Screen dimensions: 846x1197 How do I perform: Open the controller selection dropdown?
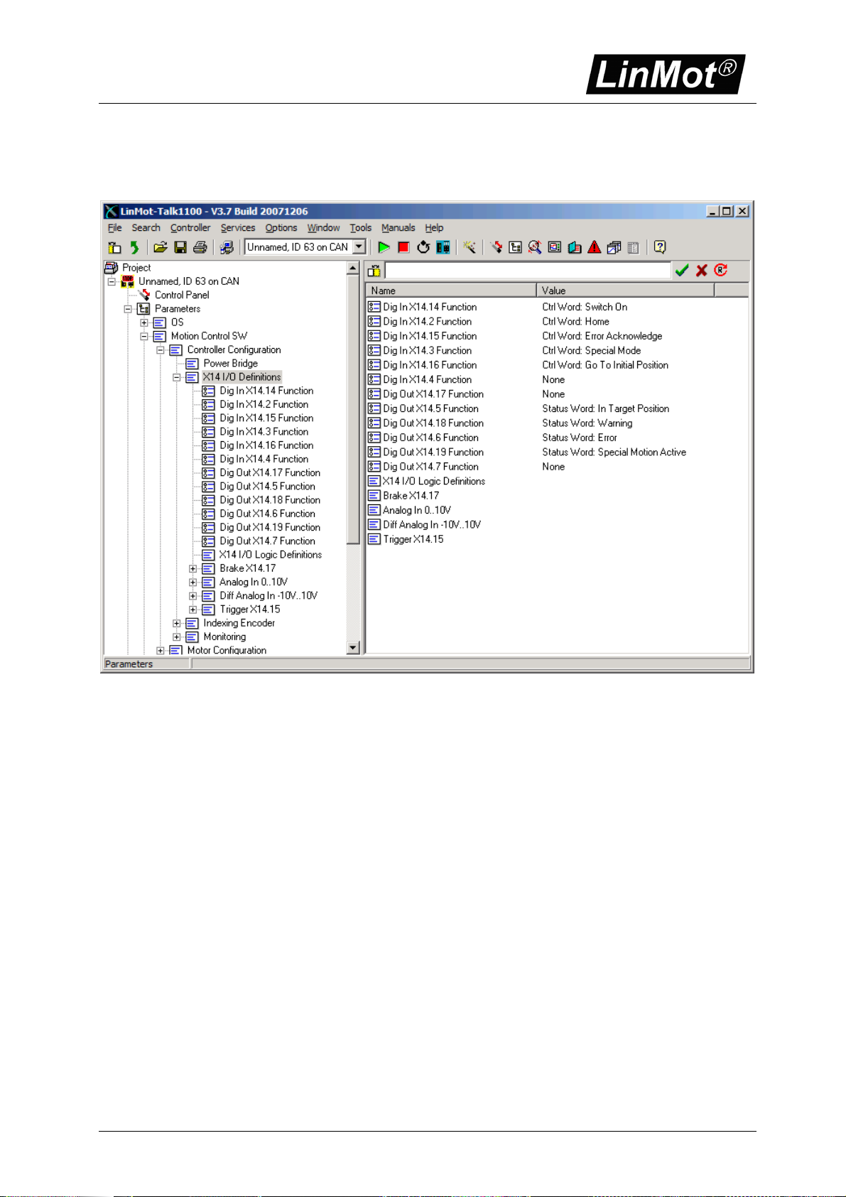[359, 247]
